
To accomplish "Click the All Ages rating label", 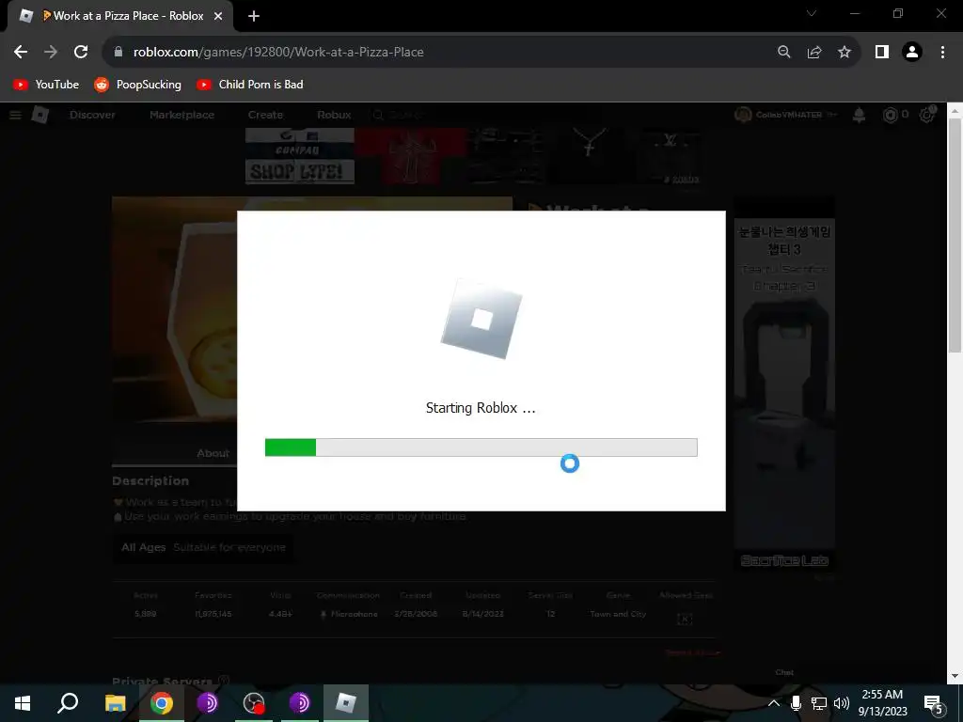I will (143, 547).
